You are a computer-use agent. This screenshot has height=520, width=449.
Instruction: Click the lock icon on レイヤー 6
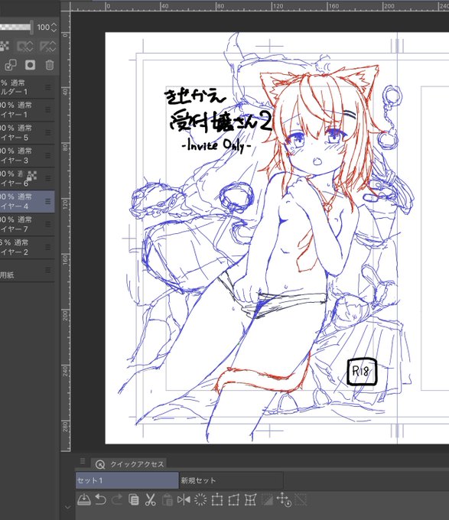[x=31, y=176]
